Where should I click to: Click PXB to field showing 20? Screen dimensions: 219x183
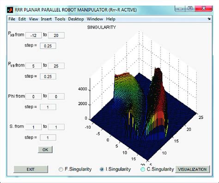point(56,35)
